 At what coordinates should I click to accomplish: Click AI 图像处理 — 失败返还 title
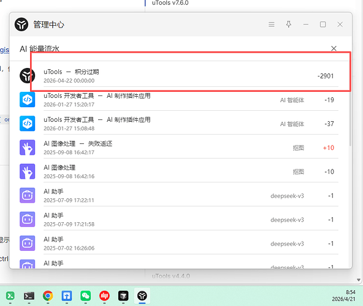(x=78, y=144)
